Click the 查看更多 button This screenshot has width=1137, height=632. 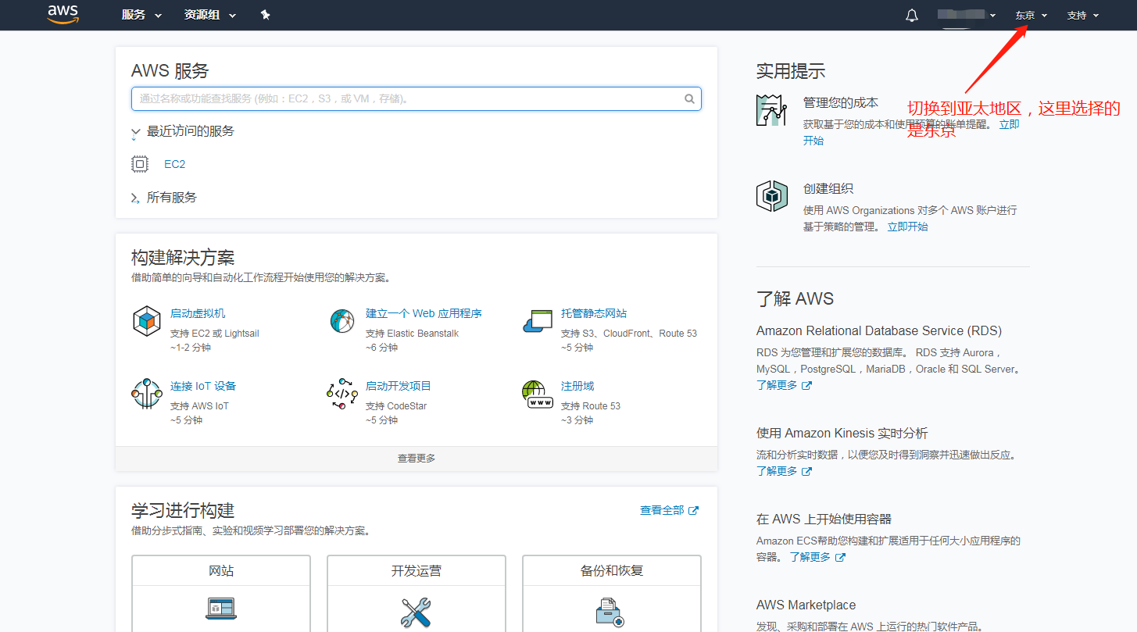416,459
